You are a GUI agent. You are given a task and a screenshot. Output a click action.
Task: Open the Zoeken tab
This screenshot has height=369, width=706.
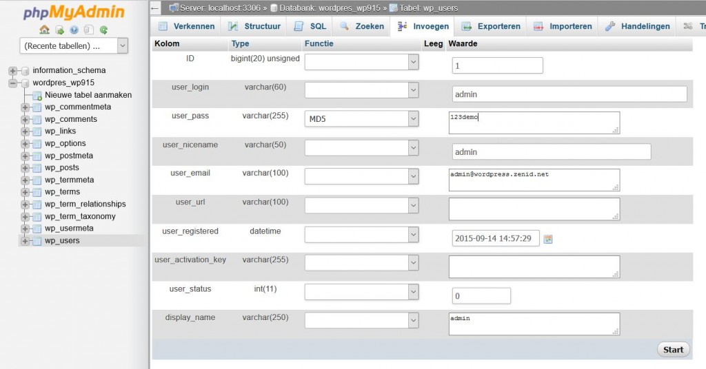pyautogui.click(x=361, y=26)
